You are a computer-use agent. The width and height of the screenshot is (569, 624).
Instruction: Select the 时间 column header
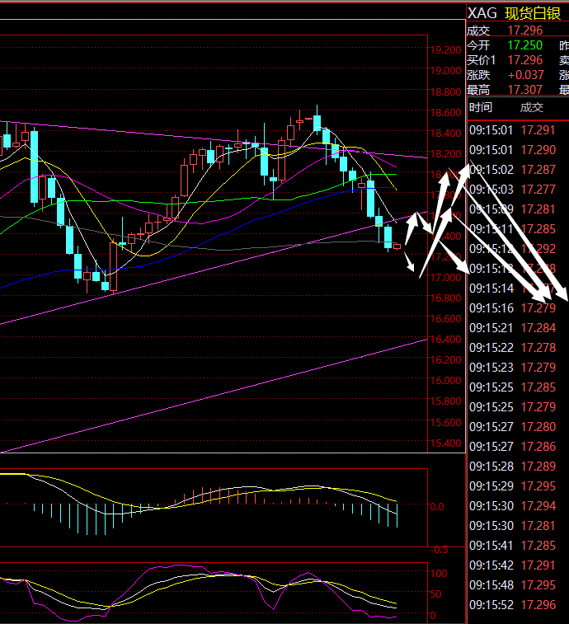(x=481, y=107)
